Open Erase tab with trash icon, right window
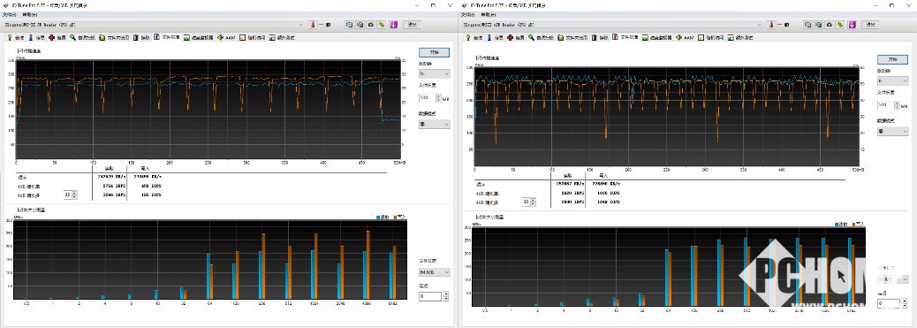 (601, 37)
